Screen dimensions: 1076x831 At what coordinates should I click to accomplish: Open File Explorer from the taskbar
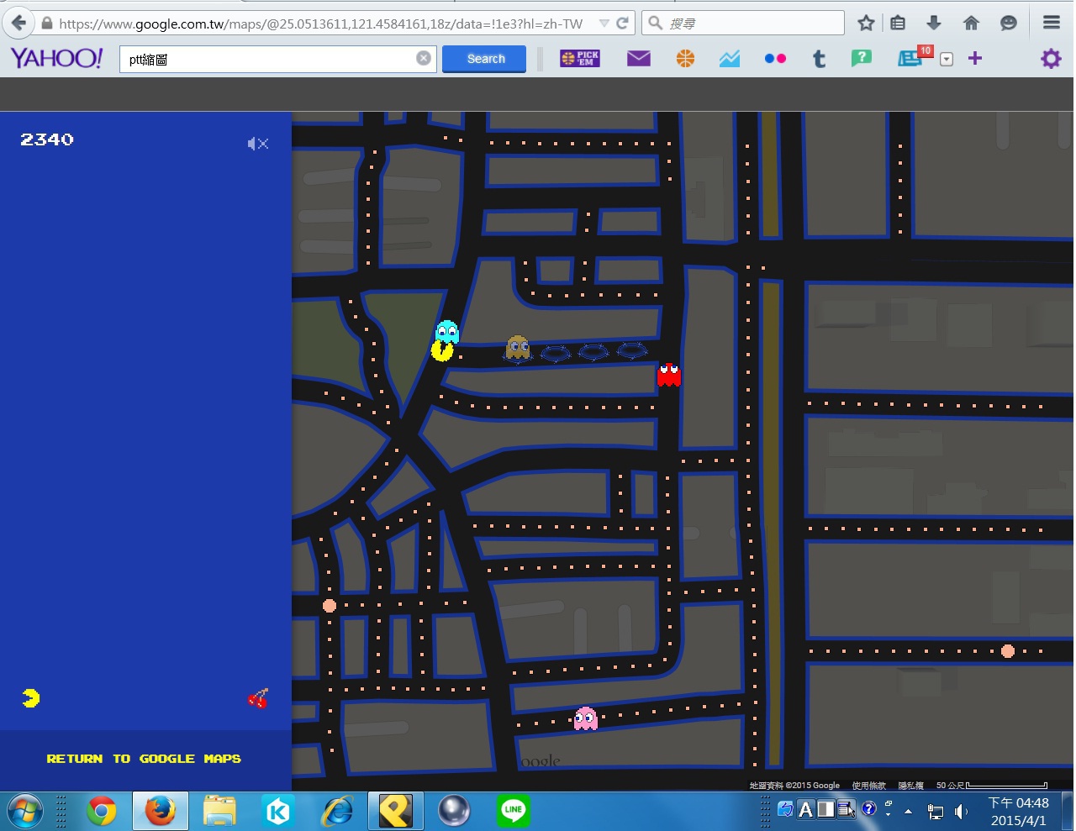(219, 811)
